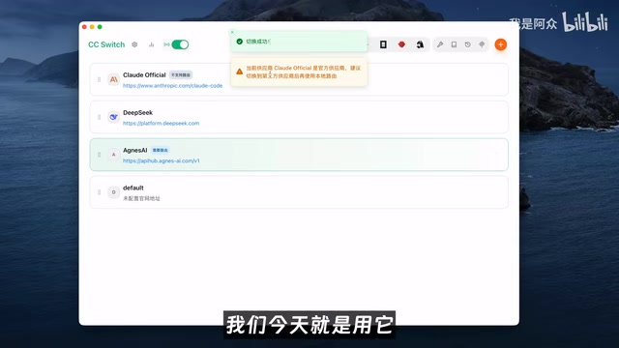Open the anthropic.com/claude-code link
This screenshot has width=619, height=348.
172,86
